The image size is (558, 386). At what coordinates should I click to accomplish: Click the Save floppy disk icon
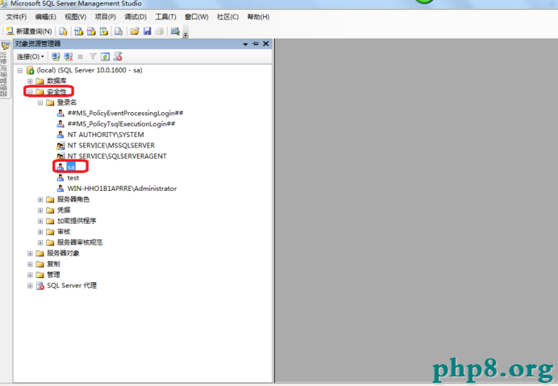tap(147, 31)
